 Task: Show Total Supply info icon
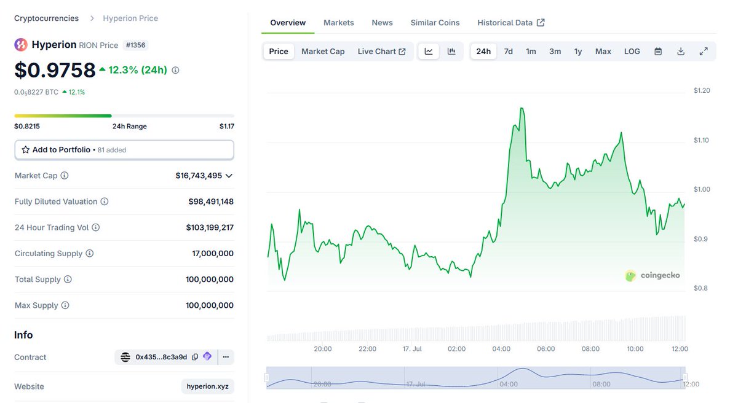(68, 279)
